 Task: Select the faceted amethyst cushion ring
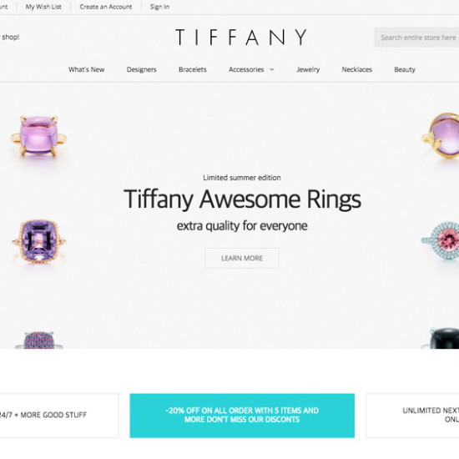coord(39,241)
